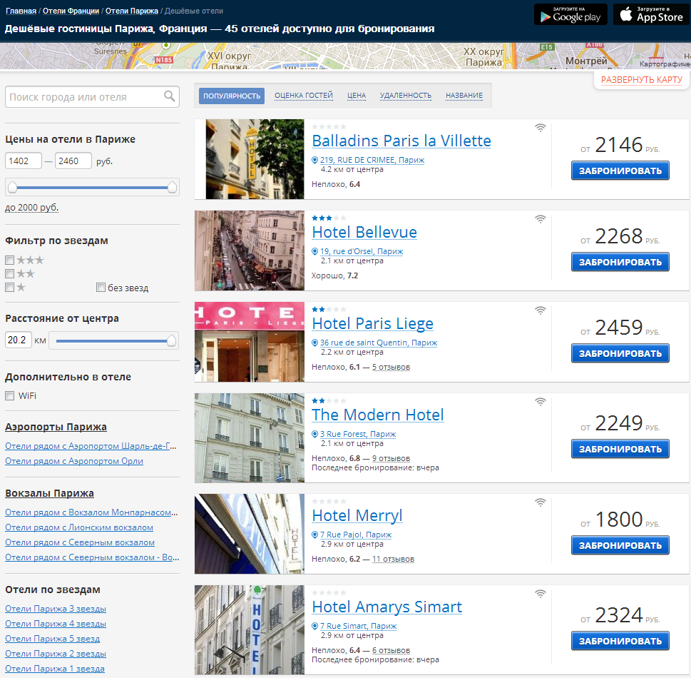Check the two-star filter checkbox
The width and height of the screenshot is (691, 678).
tap(10, 274)
